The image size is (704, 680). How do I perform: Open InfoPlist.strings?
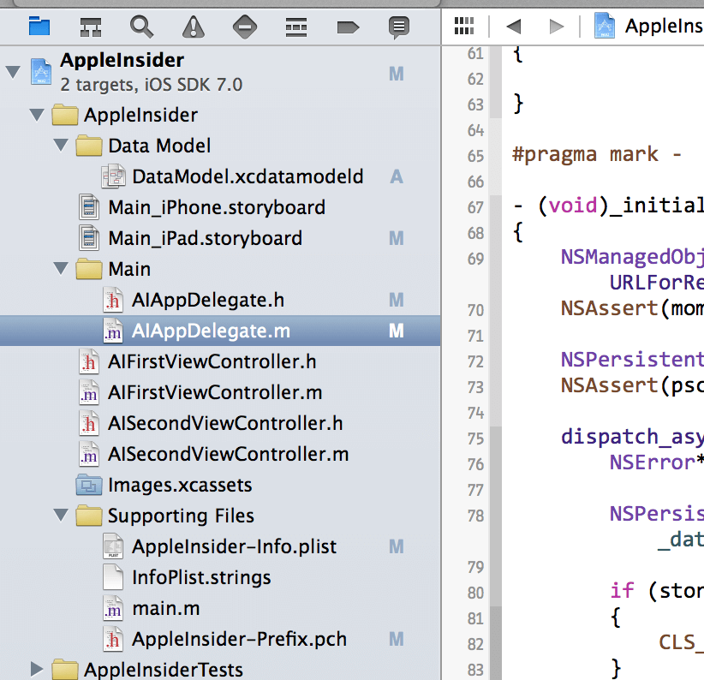coord(220,577)
